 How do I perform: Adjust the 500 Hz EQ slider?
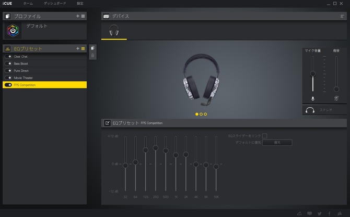click(x=166, y=150)
